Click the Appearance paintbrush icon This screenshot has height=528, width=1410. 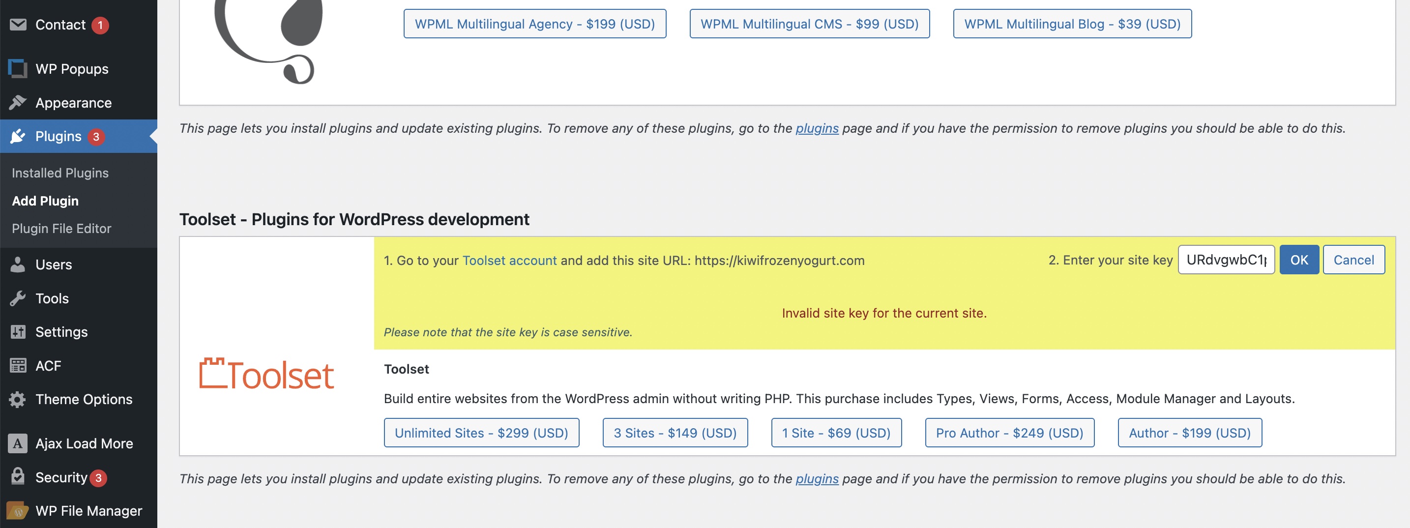[18, 102]
